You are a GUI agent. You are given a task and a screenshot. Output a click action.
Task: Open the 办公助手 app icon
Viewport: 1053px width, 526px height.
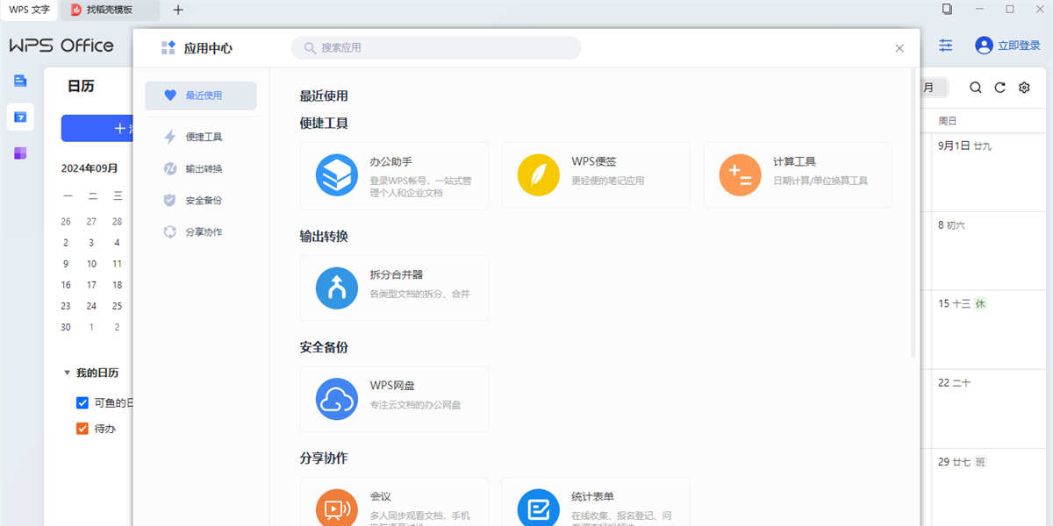[x=337, y=175]
